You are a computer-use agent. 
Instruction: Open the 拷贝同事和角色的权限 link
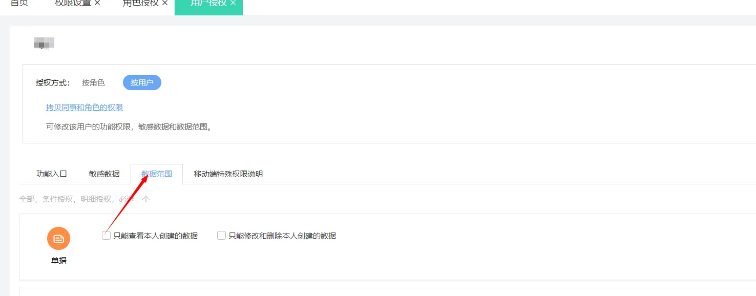click(85, 108)
